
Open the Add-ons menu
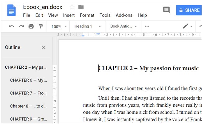click(x=124, y=15)
